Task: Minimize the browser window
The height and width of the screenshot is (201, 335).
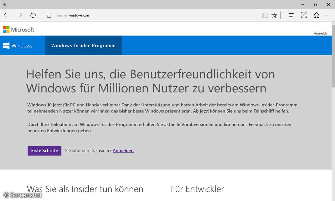Action: 303,4
